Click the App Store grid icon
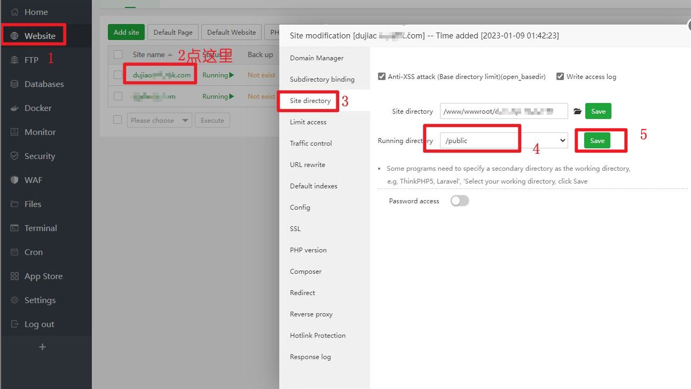This screenshot has width=691, height=389. tap(14, 276)
